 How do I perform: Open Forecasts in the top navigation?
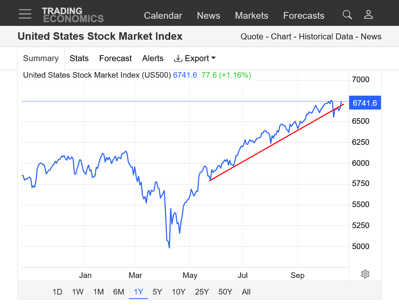(x=304, y=16)
